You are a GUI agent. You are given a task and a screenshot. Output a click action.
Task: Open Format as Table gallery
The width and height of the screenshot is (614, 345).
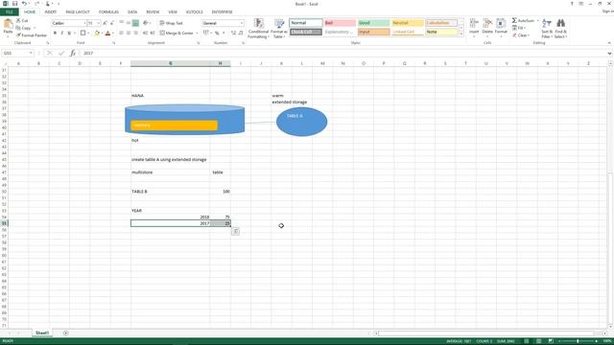coord(279,28)
